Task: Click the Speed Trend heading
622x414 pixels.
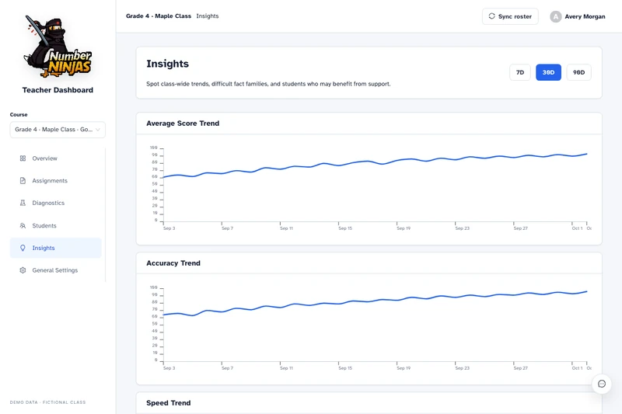Action: coord(169,403)
